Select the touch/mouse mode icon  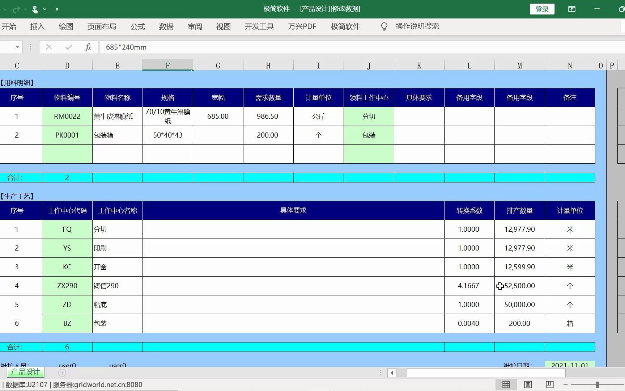[x=35, y=9]
